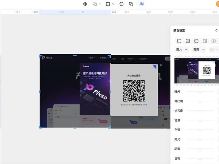Select the radial gradient fill icon
The image size is (219, 164).
point(196,41)
